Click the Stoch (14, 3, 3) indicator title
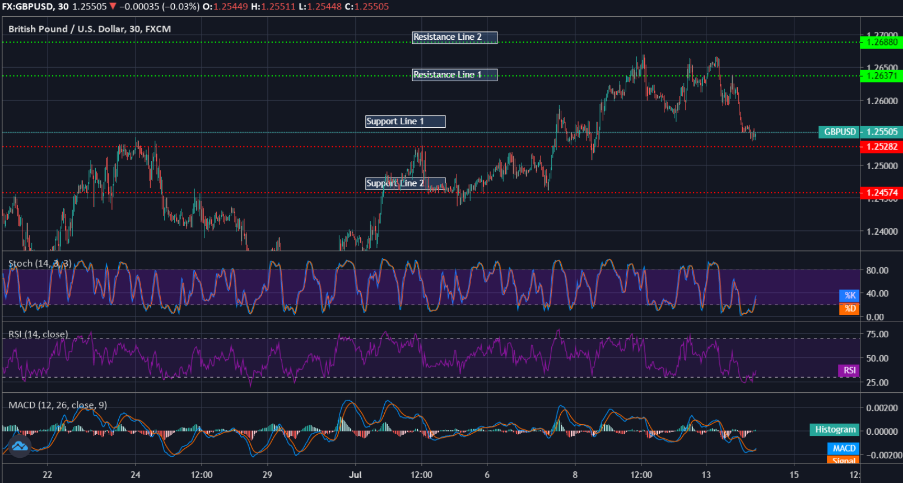This screenshot has height=483, width=903. tap(40, 263)
